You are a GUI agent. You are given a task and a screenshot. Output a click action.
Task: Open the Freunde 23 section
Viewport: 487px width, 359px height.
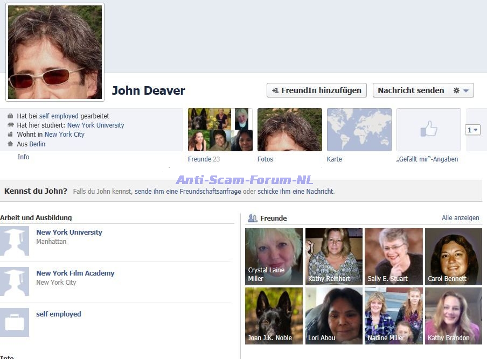point(204,159)
